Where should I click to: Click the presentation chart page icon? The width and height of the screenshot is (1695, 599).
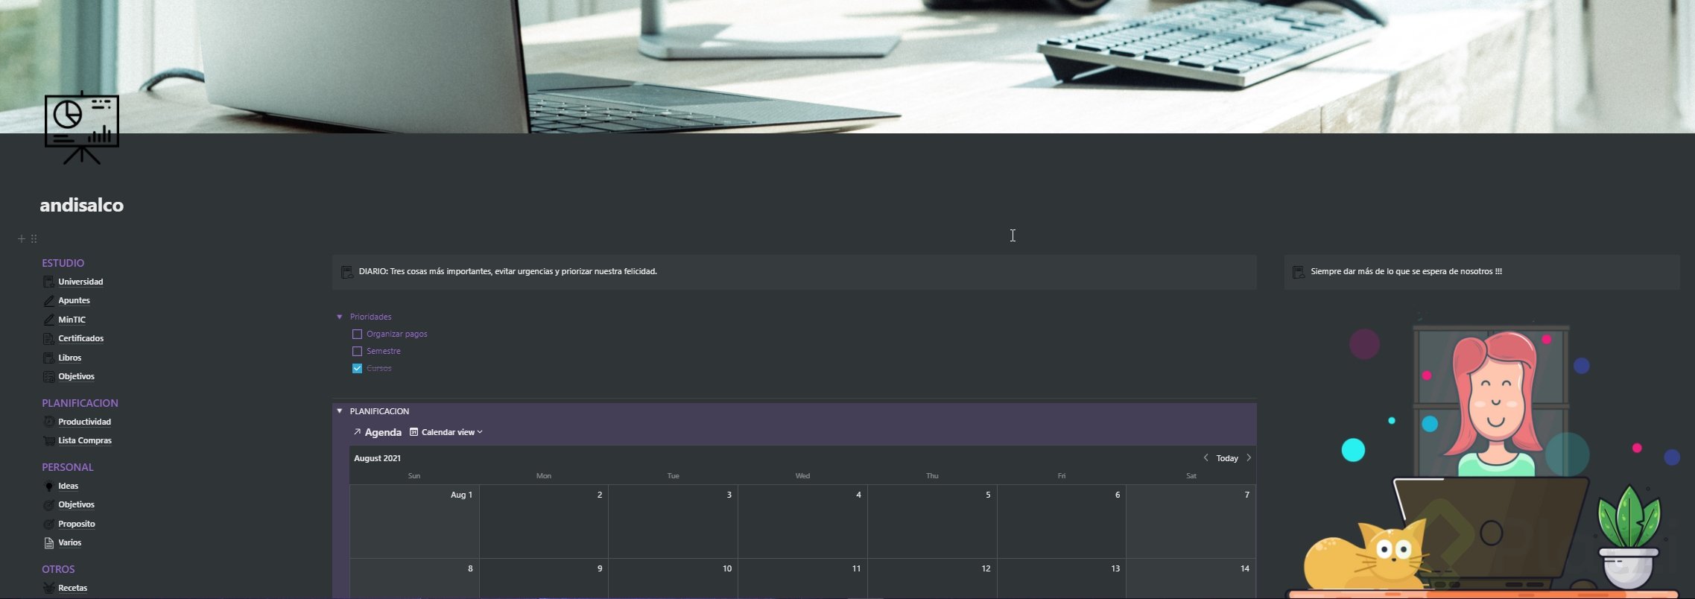click(x=82, y=128)
